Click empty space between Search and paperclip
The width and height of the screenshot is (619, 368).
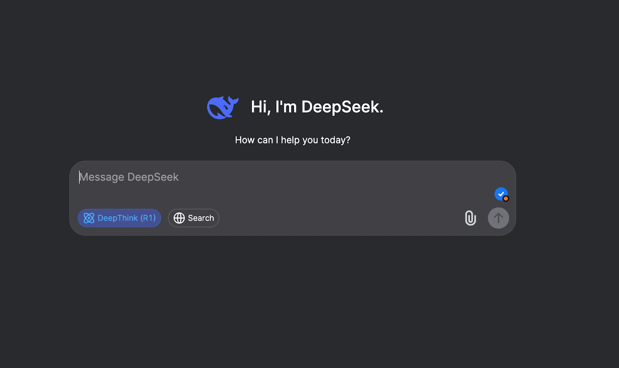point(340,218)
